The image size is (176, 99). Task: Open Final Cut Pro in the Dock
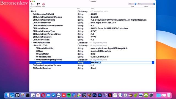(x=79, y=95)
